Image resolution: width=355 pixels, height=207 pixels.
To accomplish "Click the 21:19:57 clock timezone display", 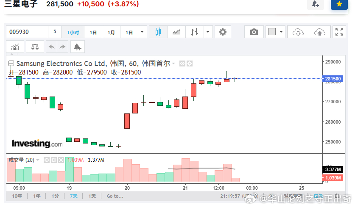I will tap(238, 196).
